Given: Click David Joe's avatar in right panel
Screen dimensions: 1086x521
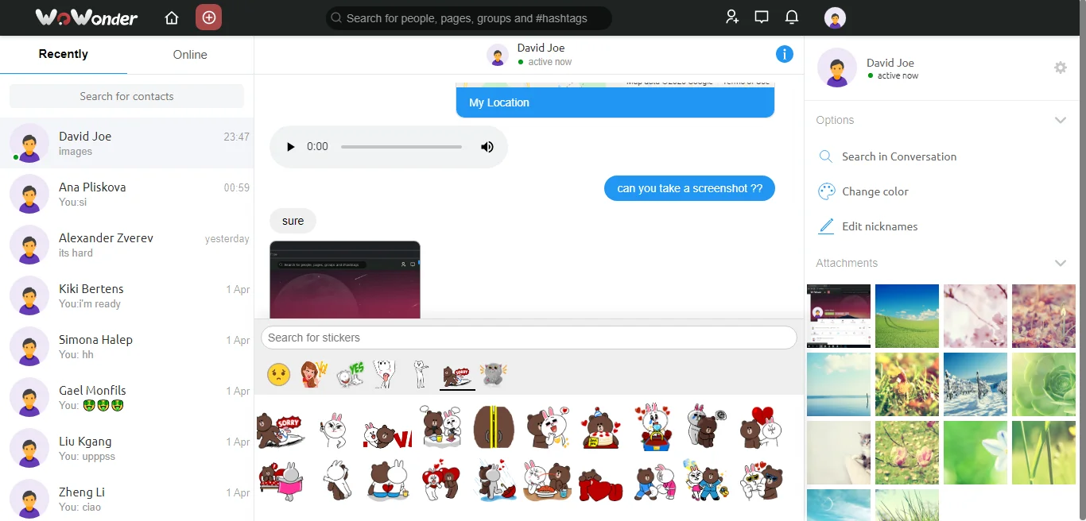Looking at the screenshot, I should pos(837,68).
